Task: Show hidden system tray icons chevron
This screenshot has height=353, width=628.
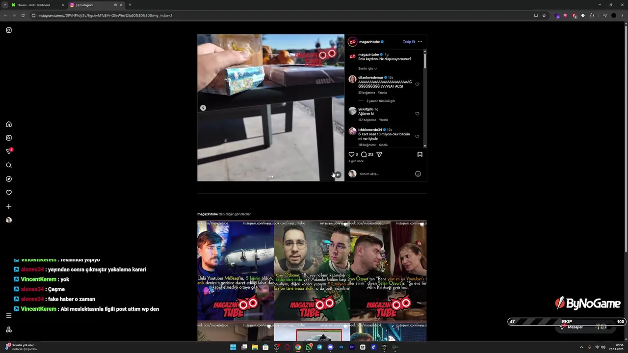Action: [x=581, y=347]
